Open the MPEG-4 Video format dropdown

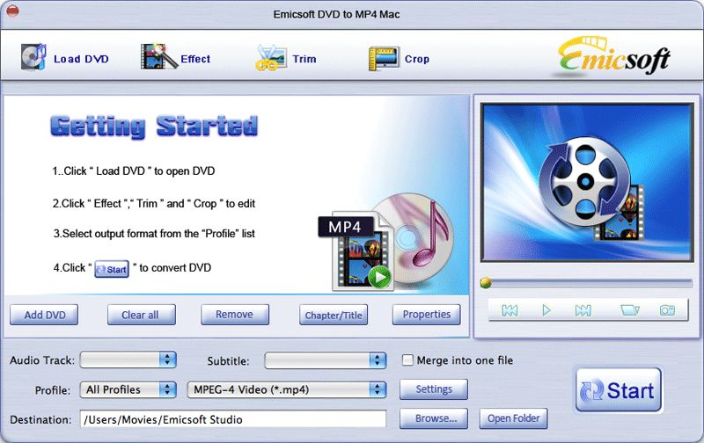[287, 389]
